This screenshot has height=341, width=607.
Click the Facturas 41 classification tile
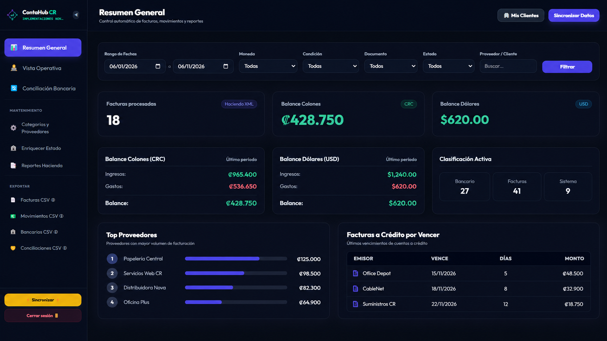tap(517, 187)
